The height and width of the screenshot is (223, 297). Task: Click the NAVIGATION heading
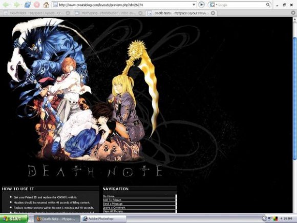[116, 189]
